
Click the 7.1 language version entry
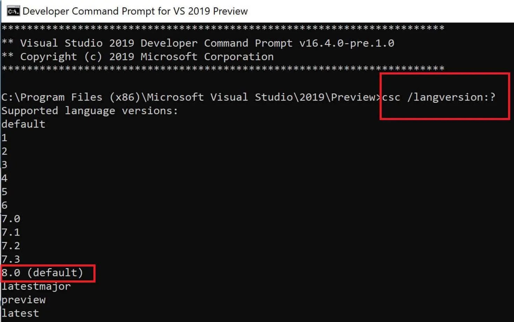tap(11, 232)
